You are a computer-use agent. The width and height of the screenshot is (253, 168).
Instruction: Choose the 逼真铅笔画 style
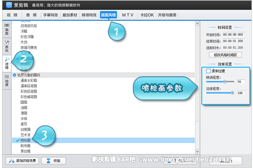[29, 86]
